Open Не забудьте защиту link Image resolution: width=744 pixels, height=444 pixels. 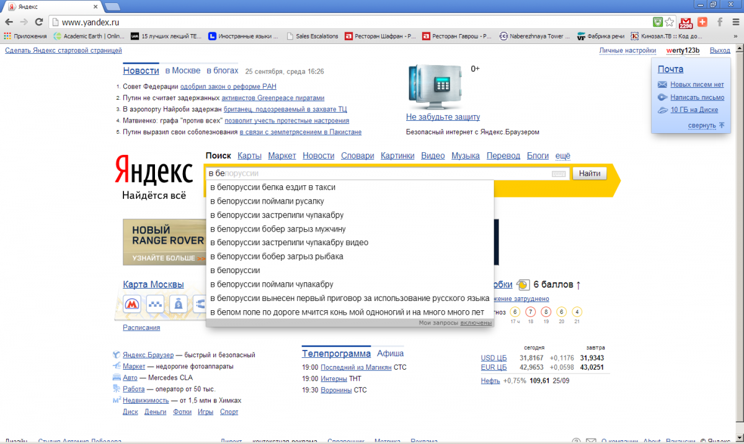pos(443,117)
